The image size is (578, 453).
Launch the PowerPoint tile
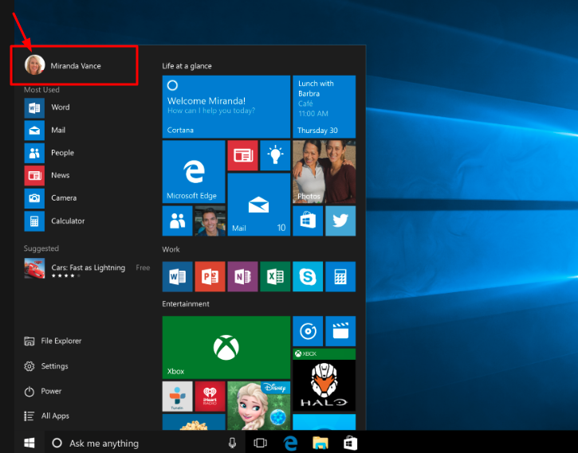(210, 276)
